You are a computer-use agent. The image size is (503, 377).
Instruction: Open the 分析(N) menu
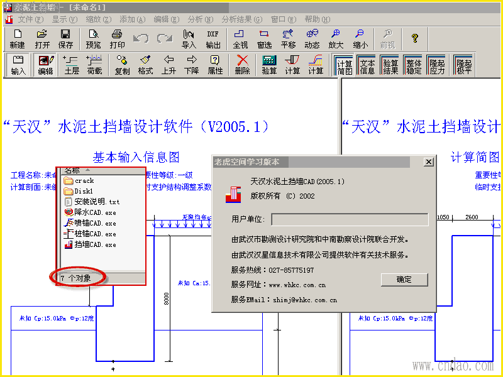(x=201, y=19)
